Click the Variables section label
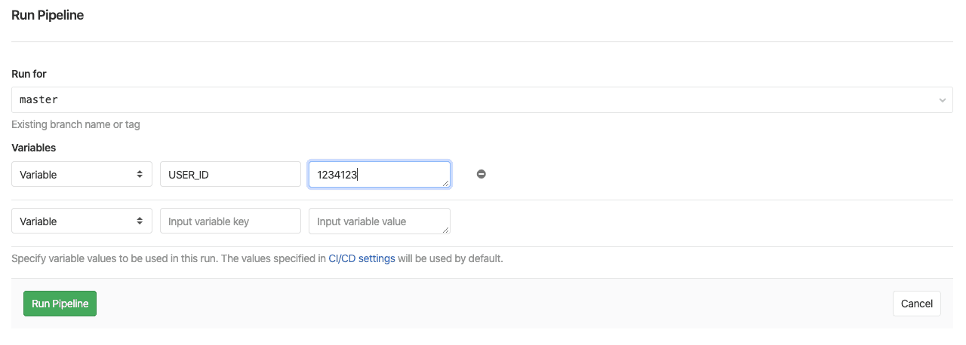966x345 pixels. (x=33, y=148)
